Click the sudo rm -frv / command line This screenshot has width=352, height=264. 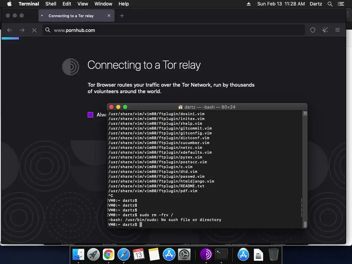point(141,215)
